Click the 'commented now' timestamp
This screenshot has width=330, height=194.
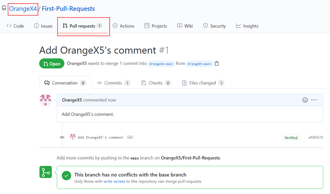pyautogui.click(x=99, y=100)
